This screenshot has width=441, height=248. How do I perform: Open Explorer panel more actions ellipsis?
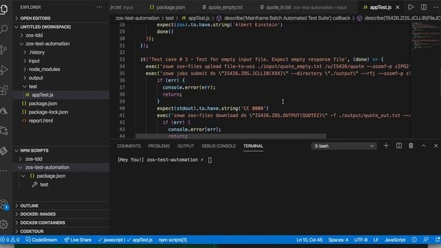99,7
